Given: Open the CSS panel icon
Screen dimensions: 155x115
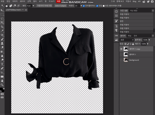Looking at the screenshot, I should pyautogui.click(x=116, y=36).
